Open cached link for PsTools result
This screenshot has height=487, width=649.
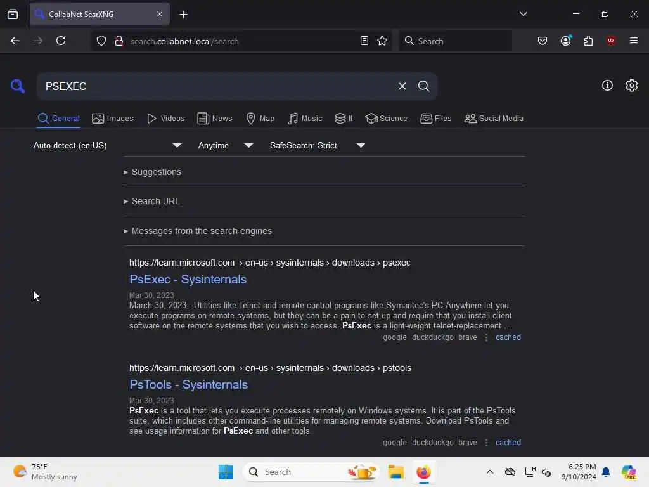tap(508, 442)
